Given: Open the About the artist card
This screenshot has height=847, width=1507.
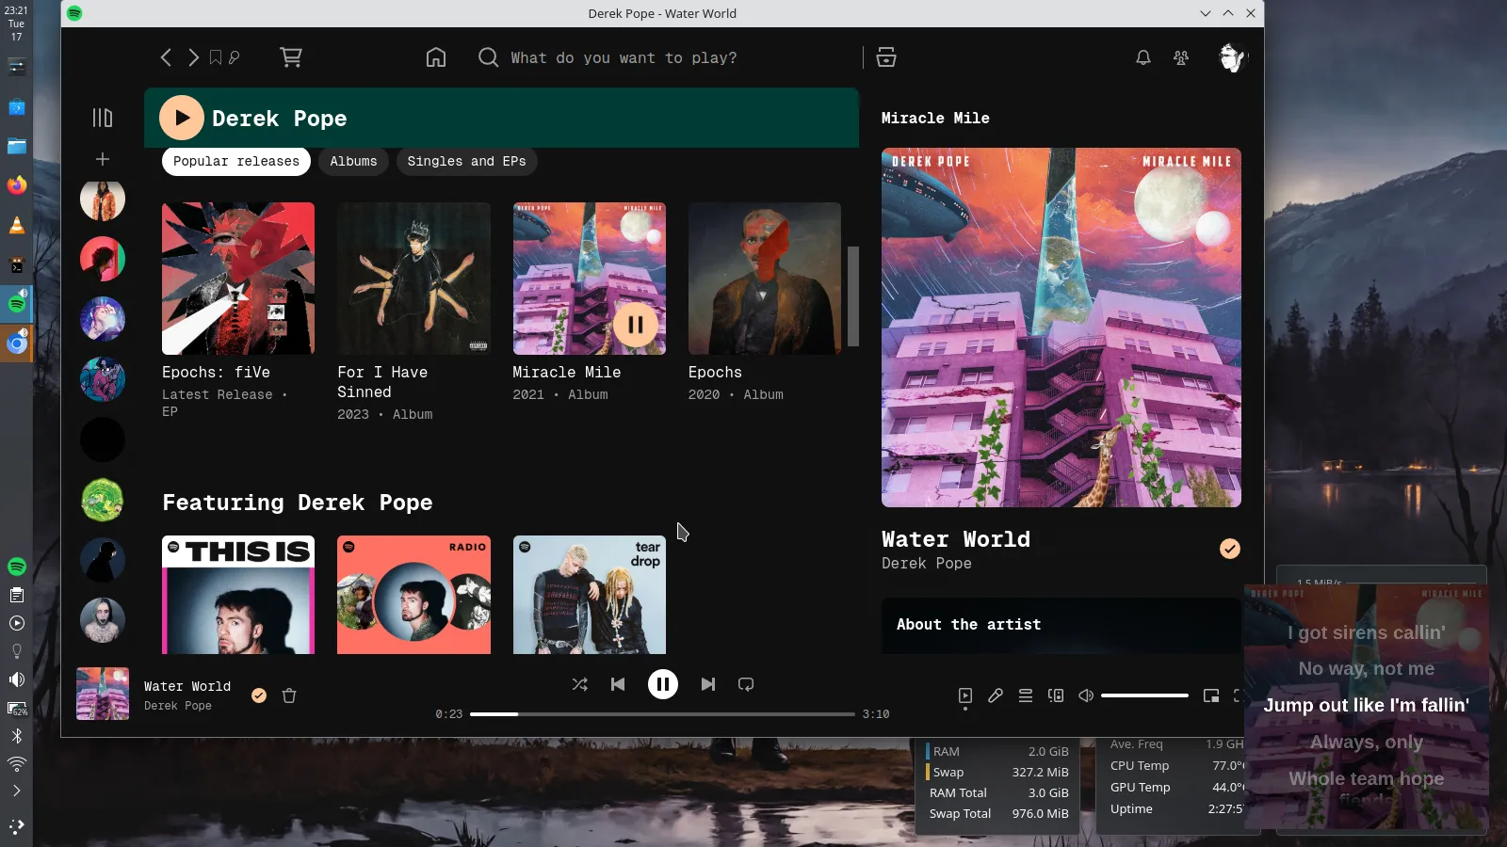Looking at the screenshot, I should [1061, 626].
